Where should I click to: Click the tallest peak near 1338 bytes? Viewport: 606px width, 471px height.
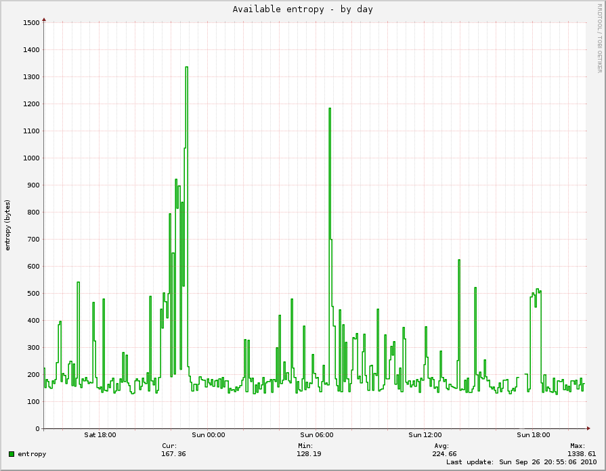[x=187, y=67]
